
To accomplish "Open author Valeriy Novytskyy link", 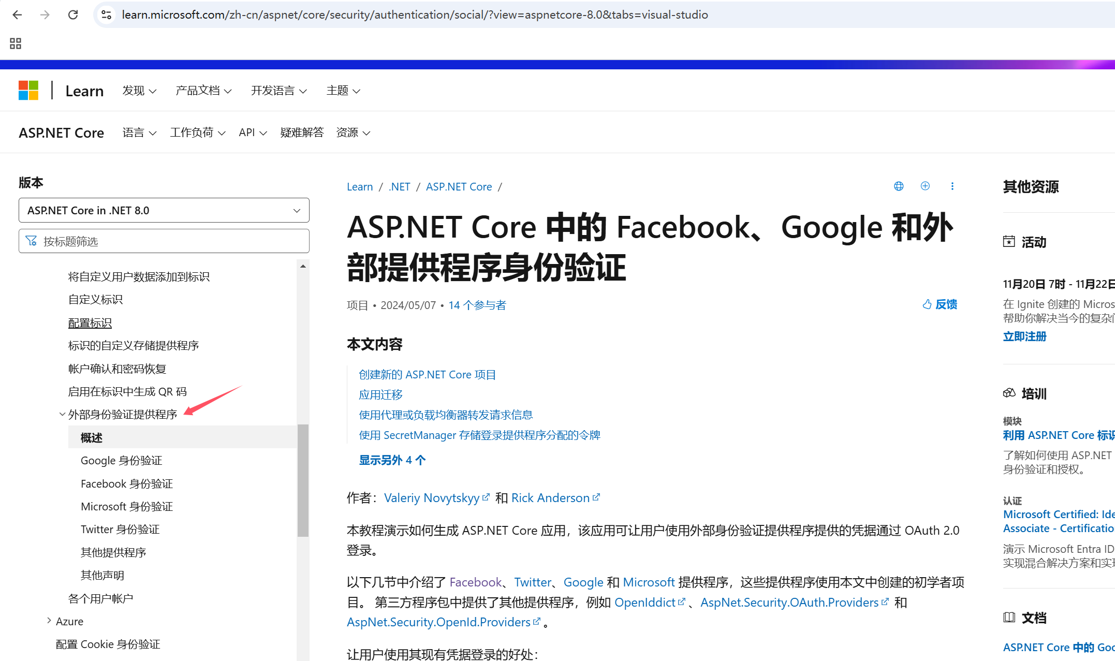I will click(x=436, y=498).
